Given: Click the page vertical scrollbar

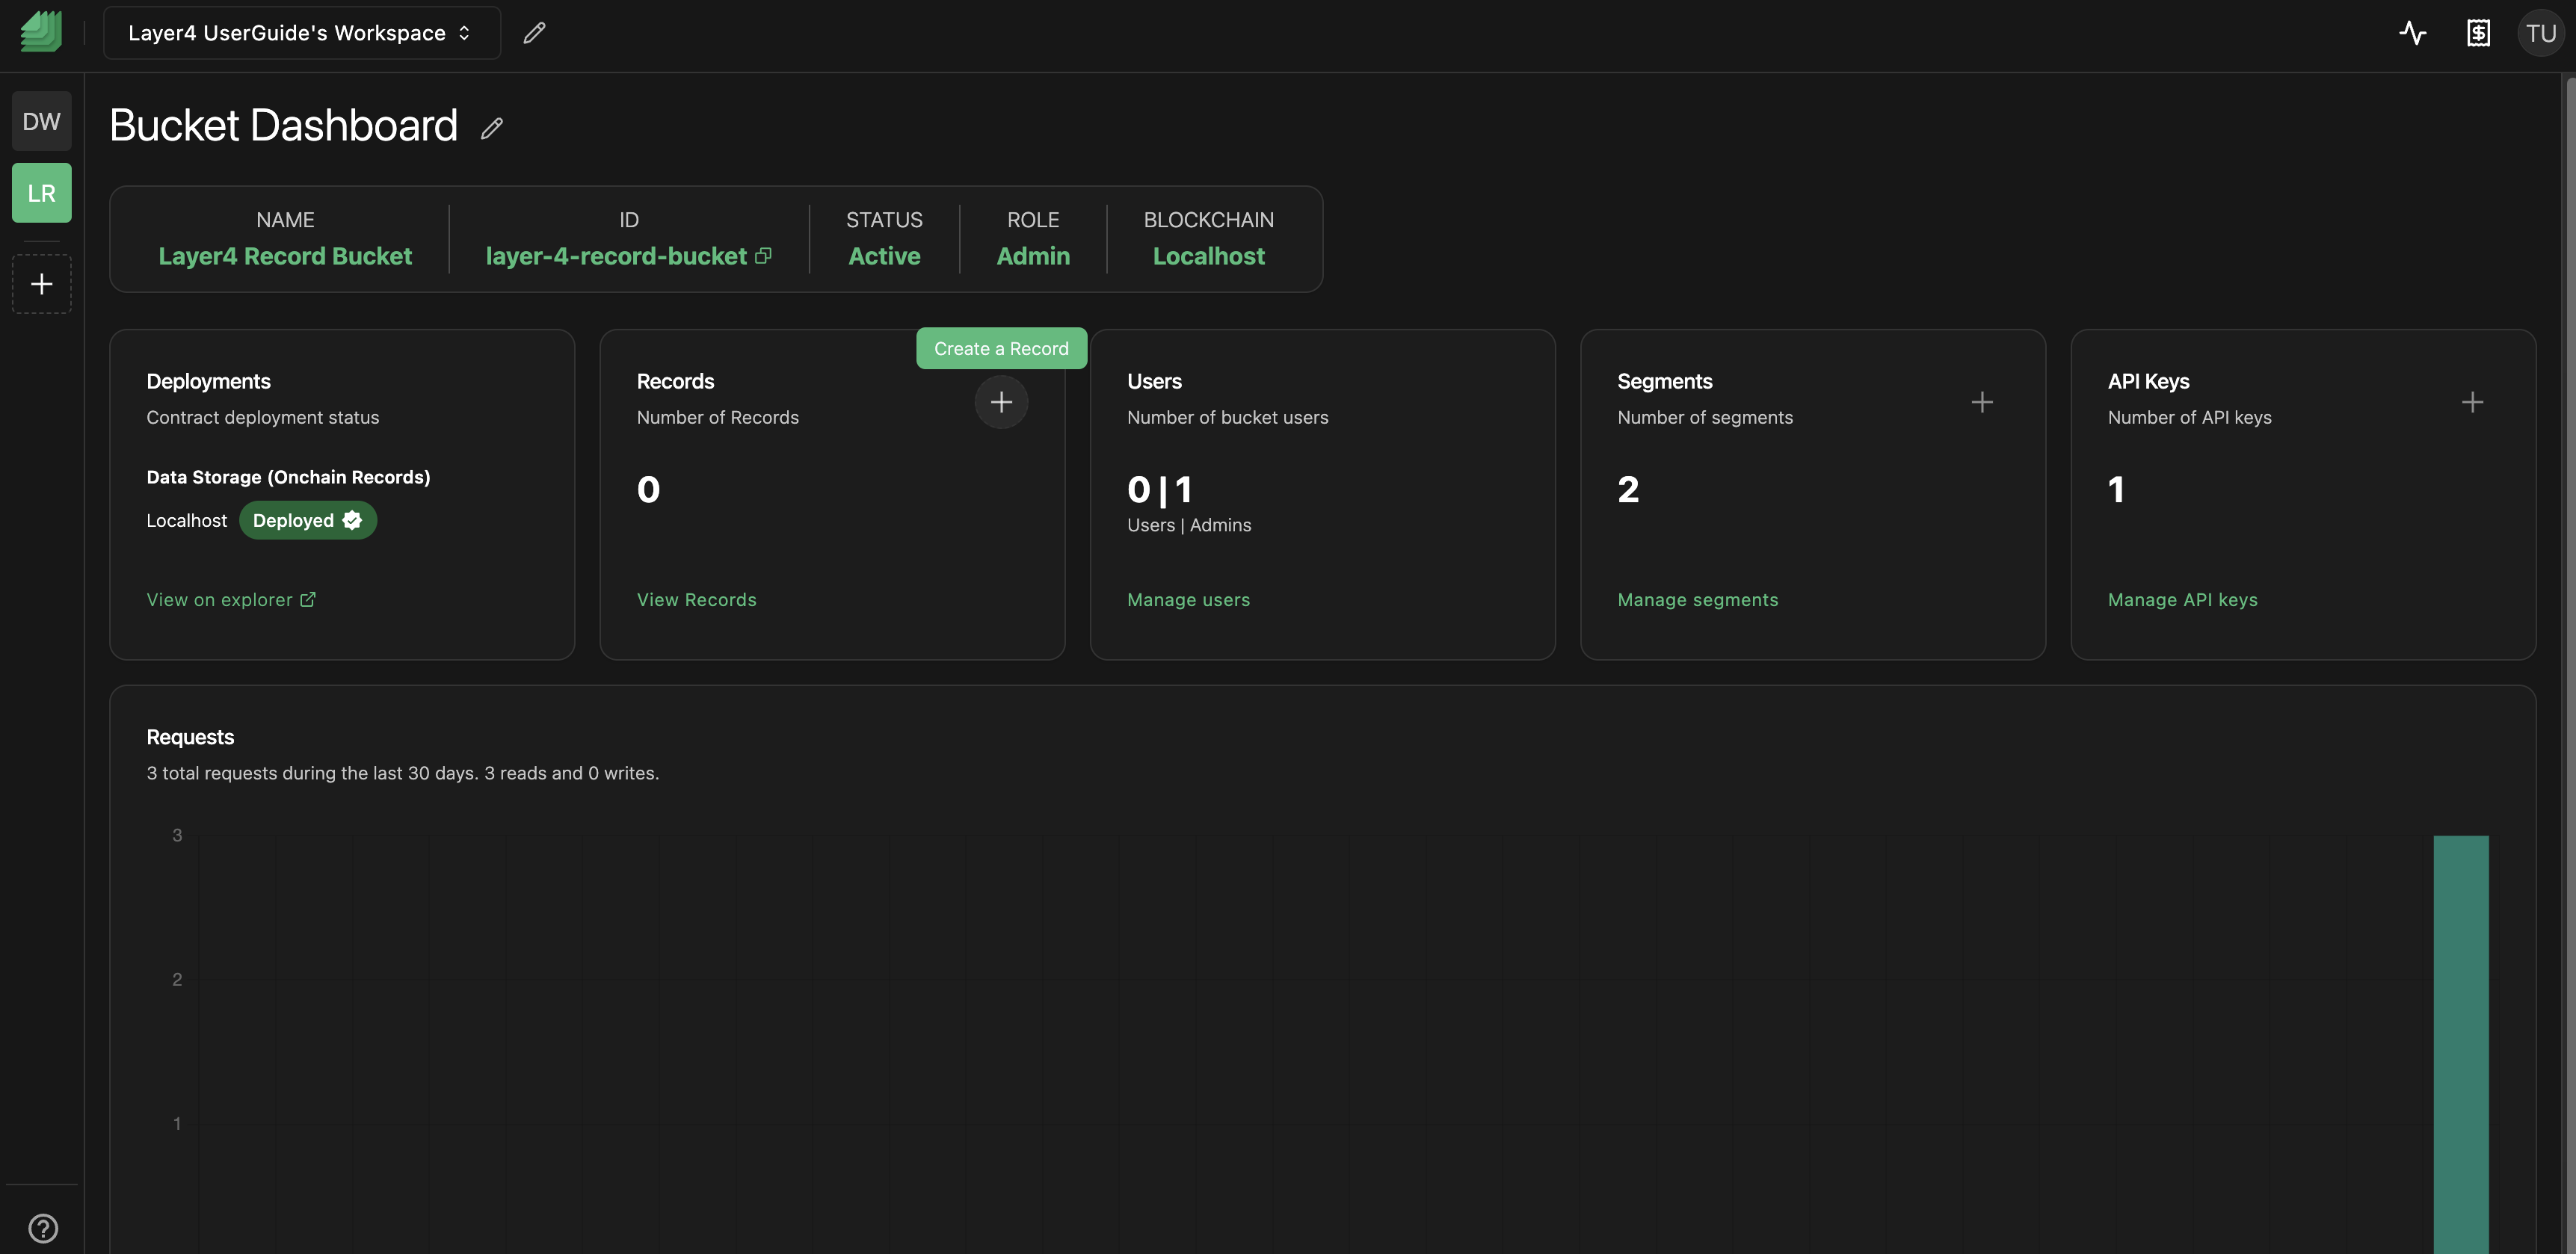Looking at the screenshot, I should (2569, 664).
